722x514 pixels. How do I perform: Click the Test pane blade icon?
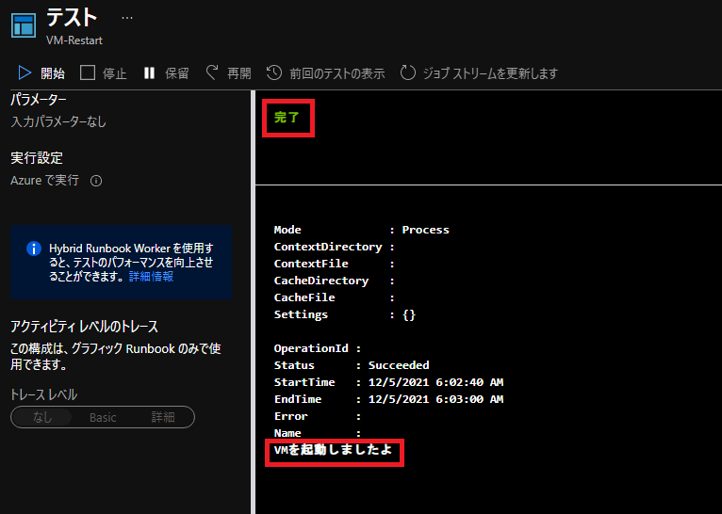23,25
